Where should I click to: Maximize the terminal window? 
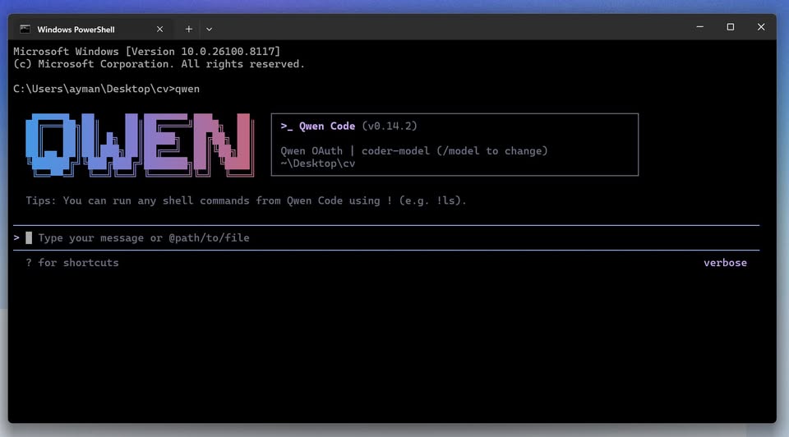coord(730,27)
